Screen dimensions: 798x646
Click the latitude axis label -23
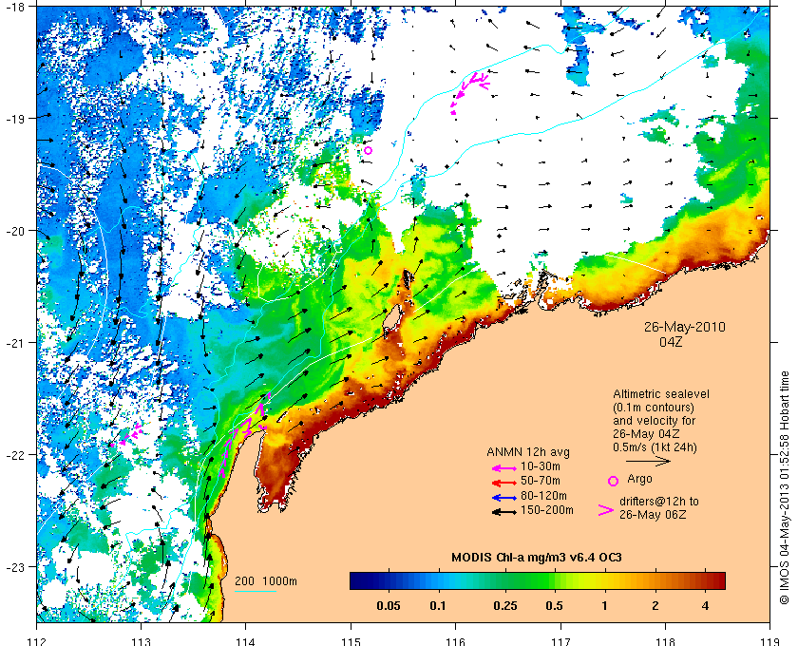coord(16,566)
